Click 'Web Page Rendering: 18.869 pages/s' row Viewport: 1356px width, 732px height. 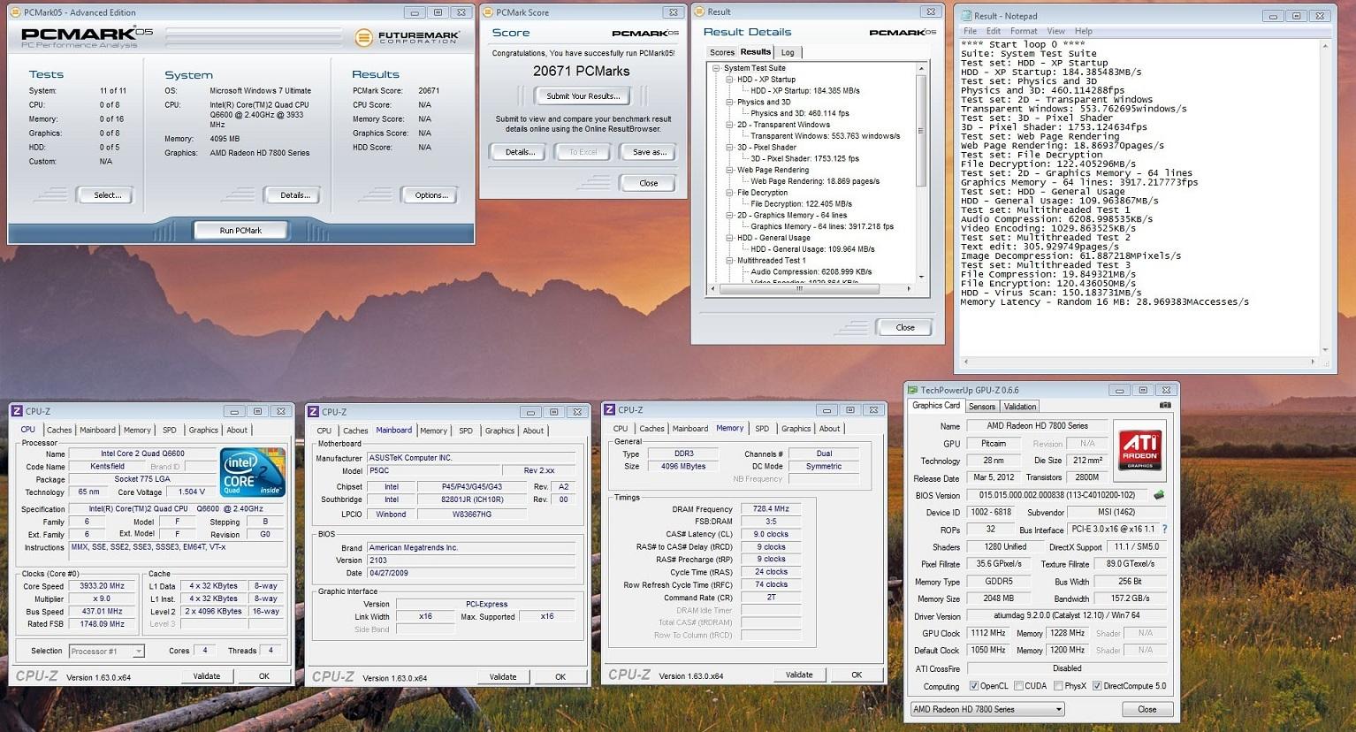coord(815,181)
